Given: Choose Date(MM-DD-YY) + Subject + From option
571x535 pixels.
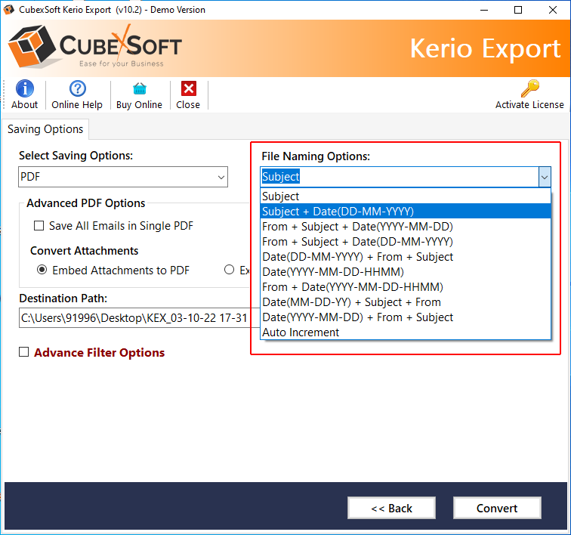Looking at the screenshot, I should 406,302.
